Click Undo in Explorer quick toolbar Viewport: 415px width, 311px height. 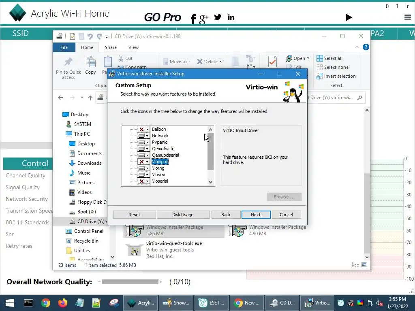point(90,36)
